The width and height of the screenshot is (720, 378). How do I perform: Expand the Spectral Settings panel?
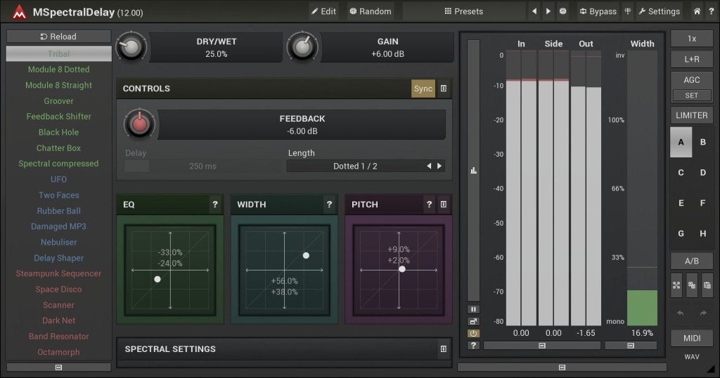(x=443, y=348)
